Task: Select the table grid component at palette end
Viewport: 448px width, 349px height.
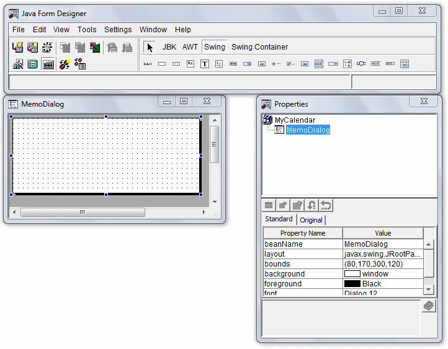Action: coord(405,64)
